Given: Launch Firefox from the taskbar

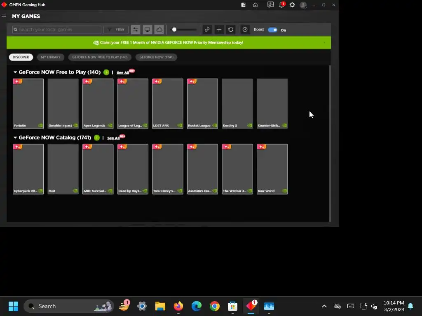Looking at the screenshot, I should pyautogui.click(x=178, y=306).
